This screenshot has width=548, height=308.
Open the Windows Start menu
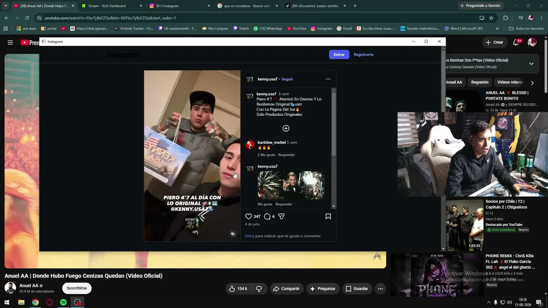7,302
